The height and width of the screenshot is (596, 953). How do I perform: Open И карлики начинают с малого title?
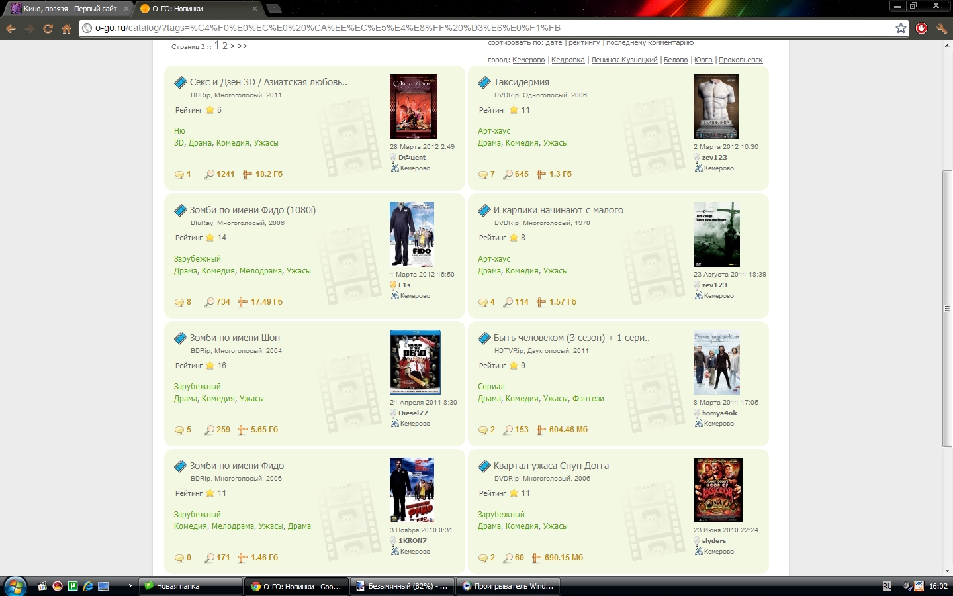click(559, 211)
